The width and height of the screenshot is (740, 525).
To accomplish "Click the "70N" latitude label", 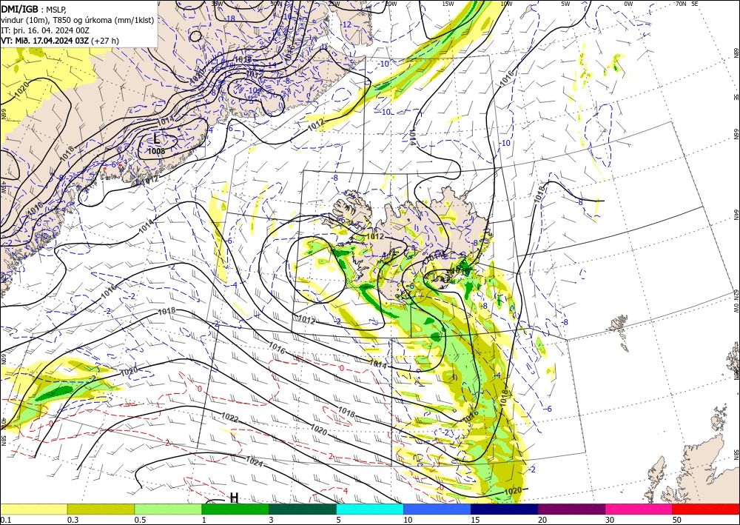I will click(681, 4).
